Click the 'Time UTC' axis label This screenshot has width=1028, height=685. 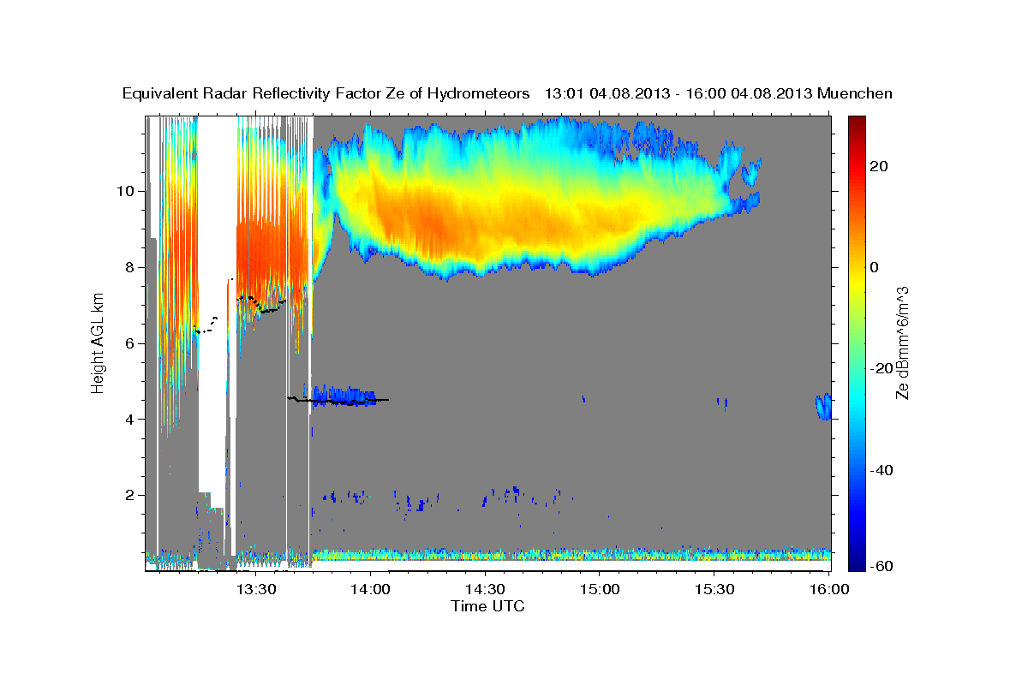tap(487, 606)
